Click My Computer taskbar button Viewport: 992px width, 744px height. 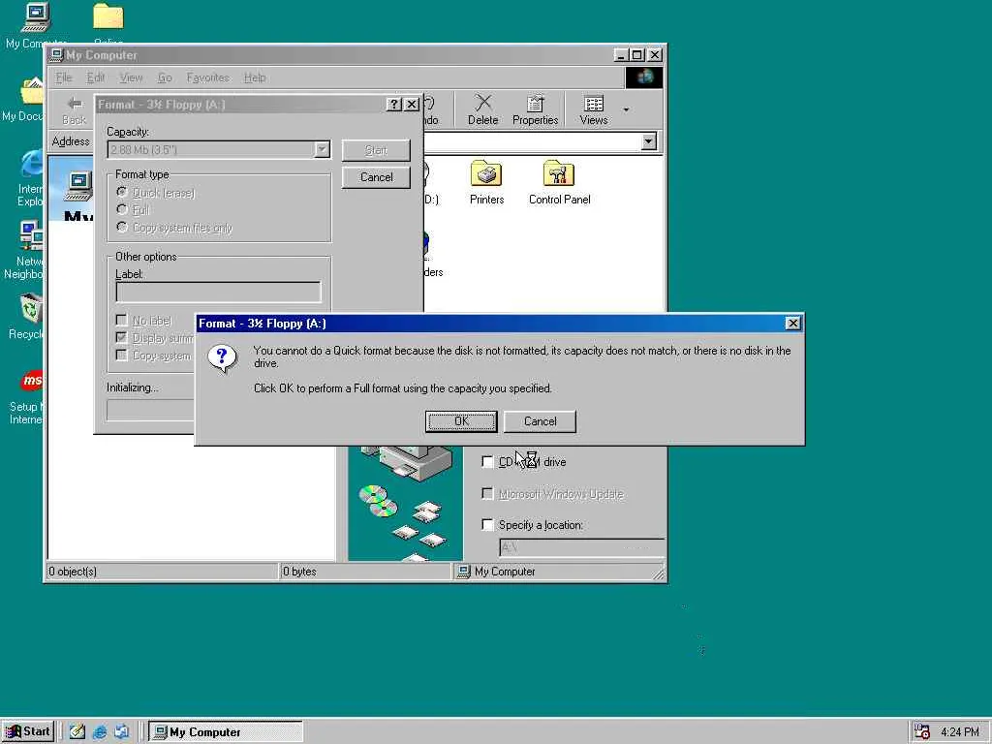pyautogui.click(x=225, y=732)
